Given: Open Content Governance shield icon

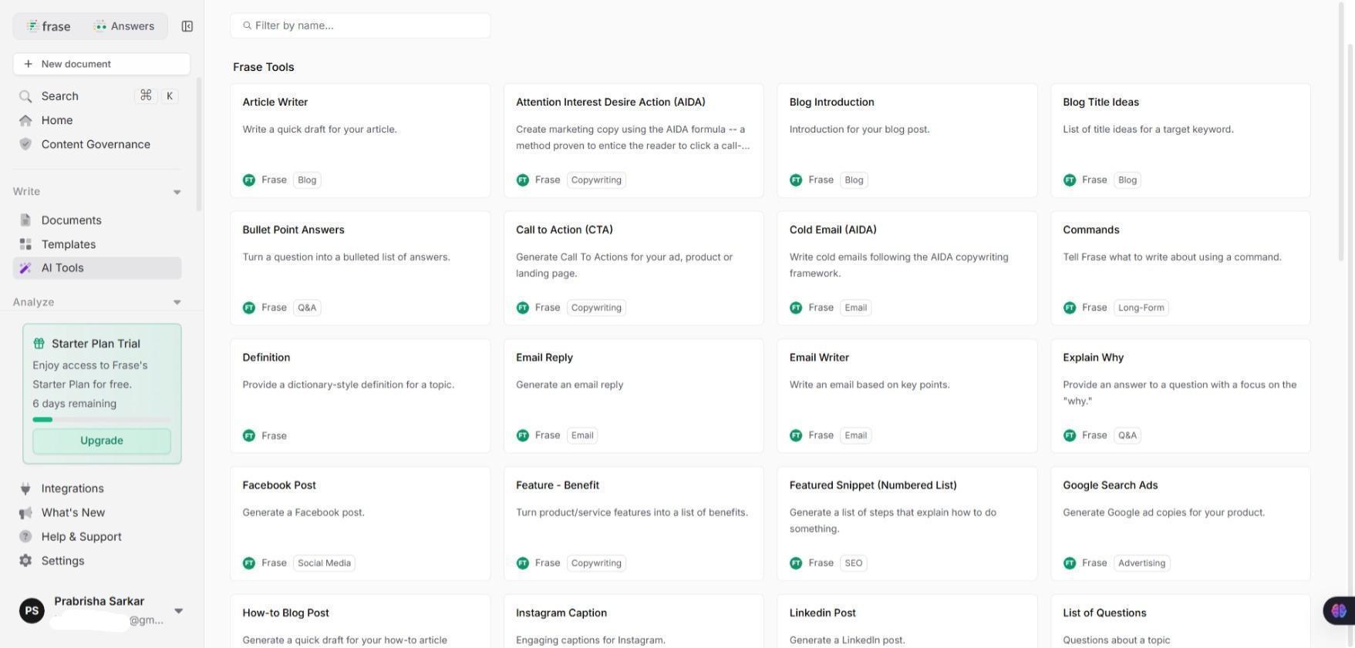Looking at the screenshot, I should point(25,144).
